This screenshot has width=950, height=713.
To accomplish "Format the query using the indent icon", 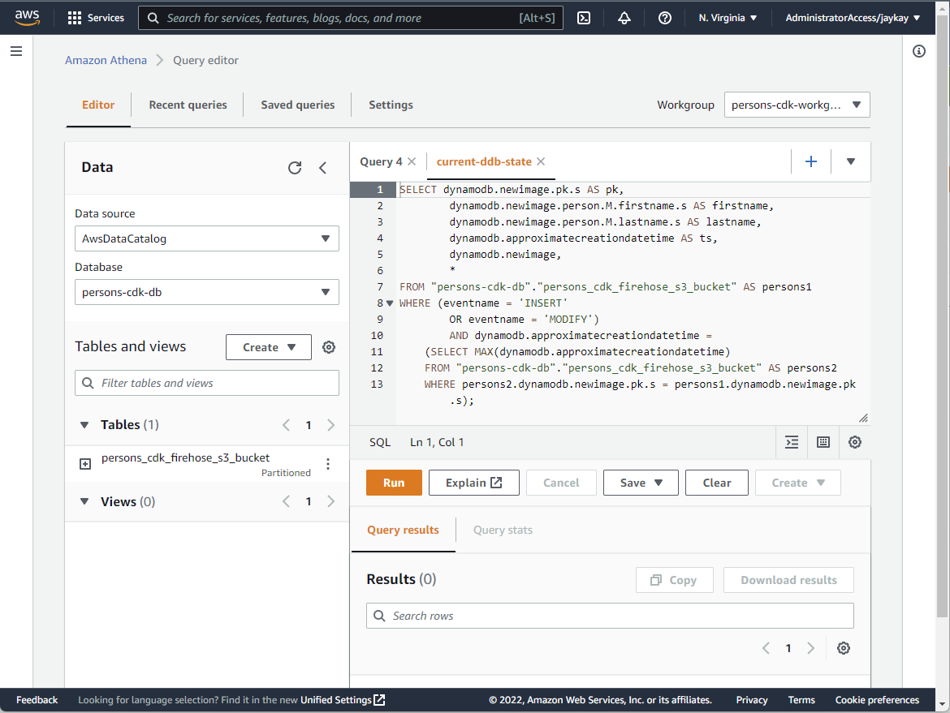I will [792, 442].
